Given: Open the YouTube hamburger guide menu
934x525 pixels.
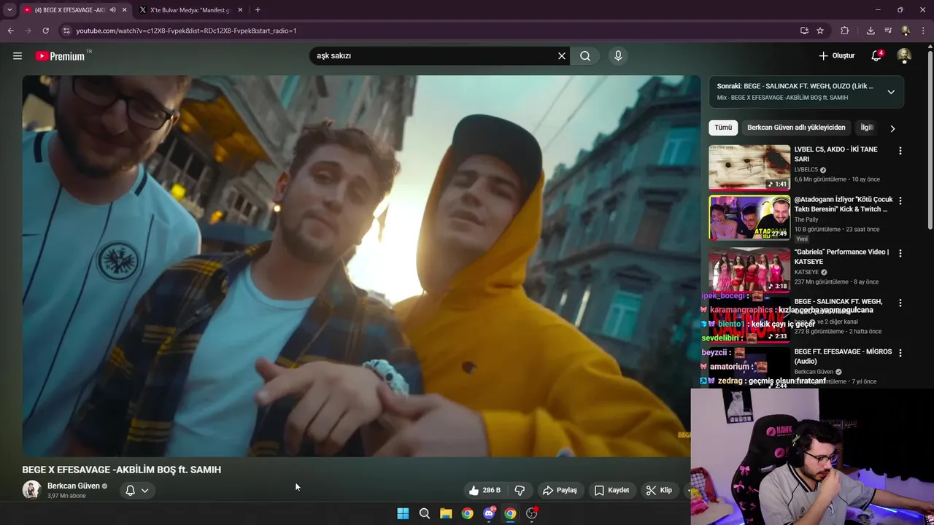Looking at the screenshot, I should (x=18, y=56).
